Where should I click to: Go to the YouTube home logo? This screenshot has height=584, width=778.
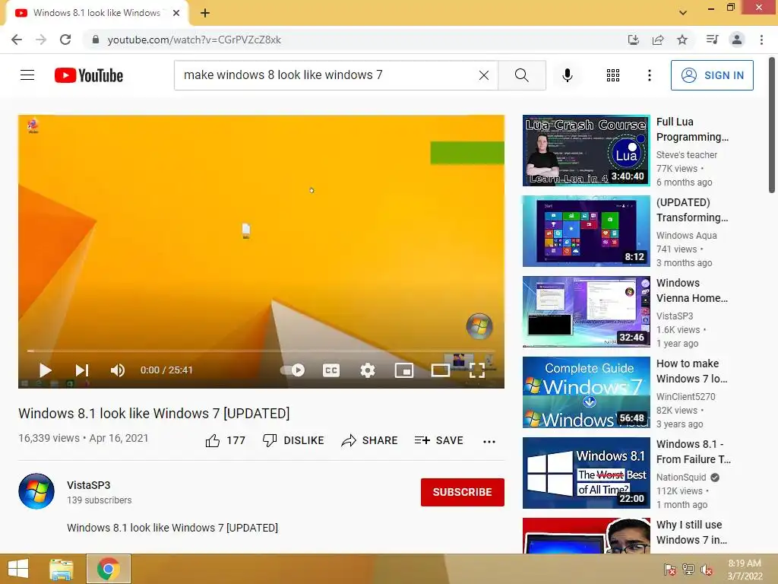pyautogui.click(x=89, y=75)
